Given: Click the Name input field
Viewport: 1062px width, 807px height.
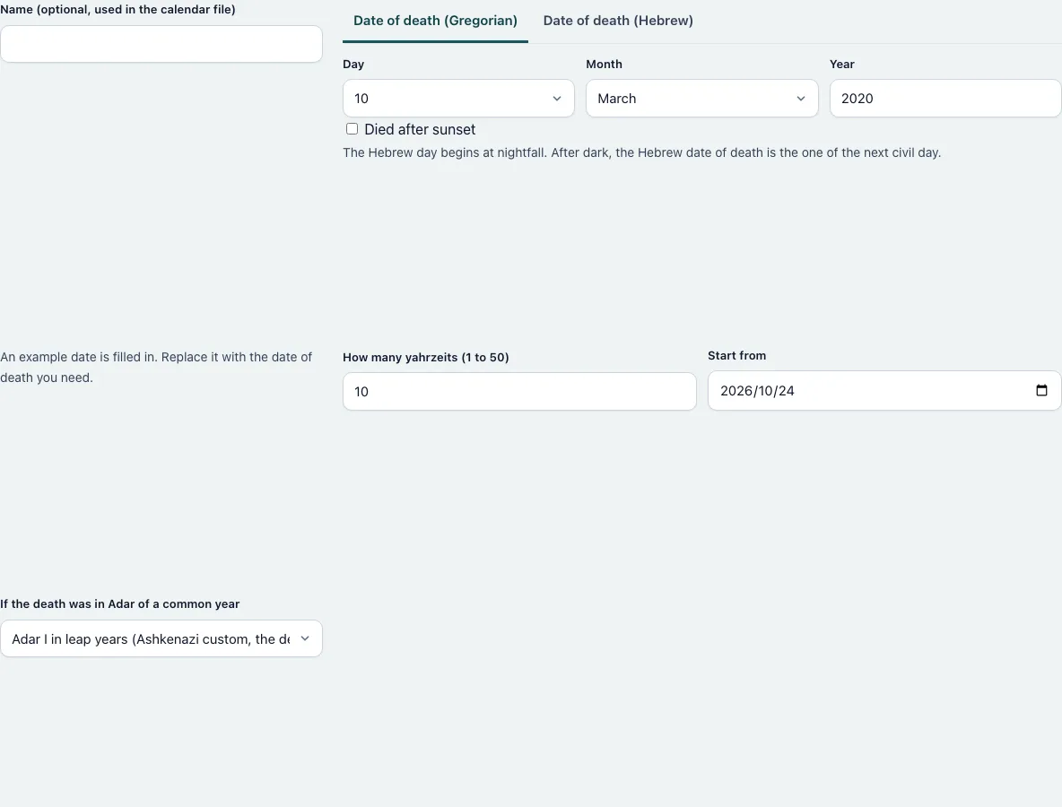Looking at the screenshot, I should click(161, 44).
